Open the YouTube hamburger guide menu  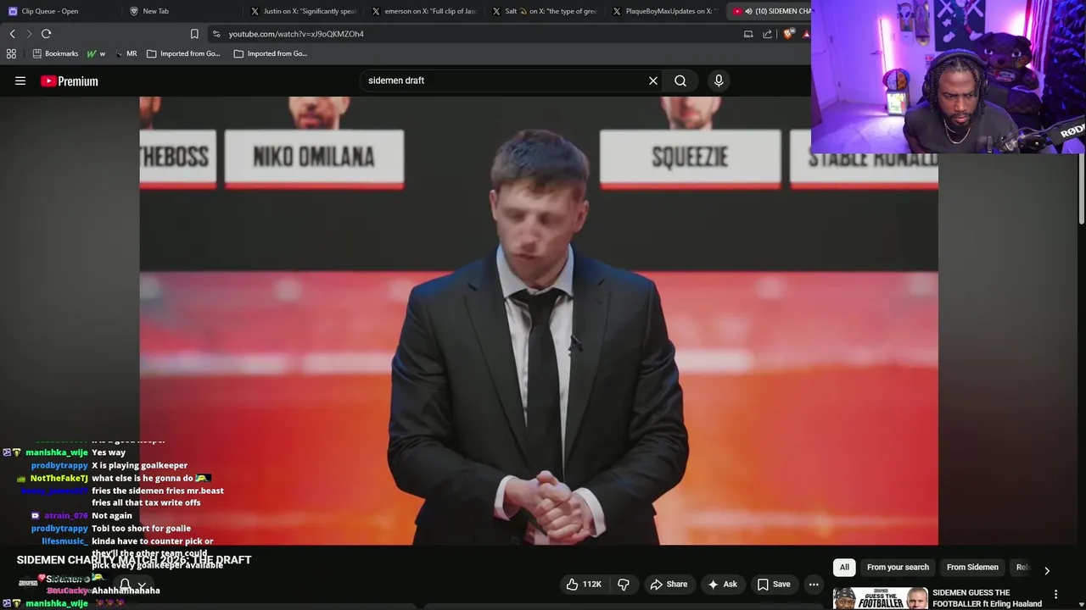[x=20, y=80]
